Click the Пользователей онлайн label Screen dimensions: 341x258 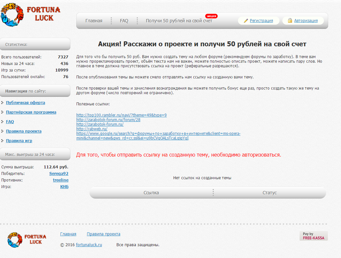[23, 77]
